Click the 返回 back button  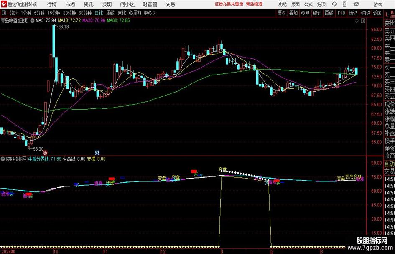click(377, 13)
